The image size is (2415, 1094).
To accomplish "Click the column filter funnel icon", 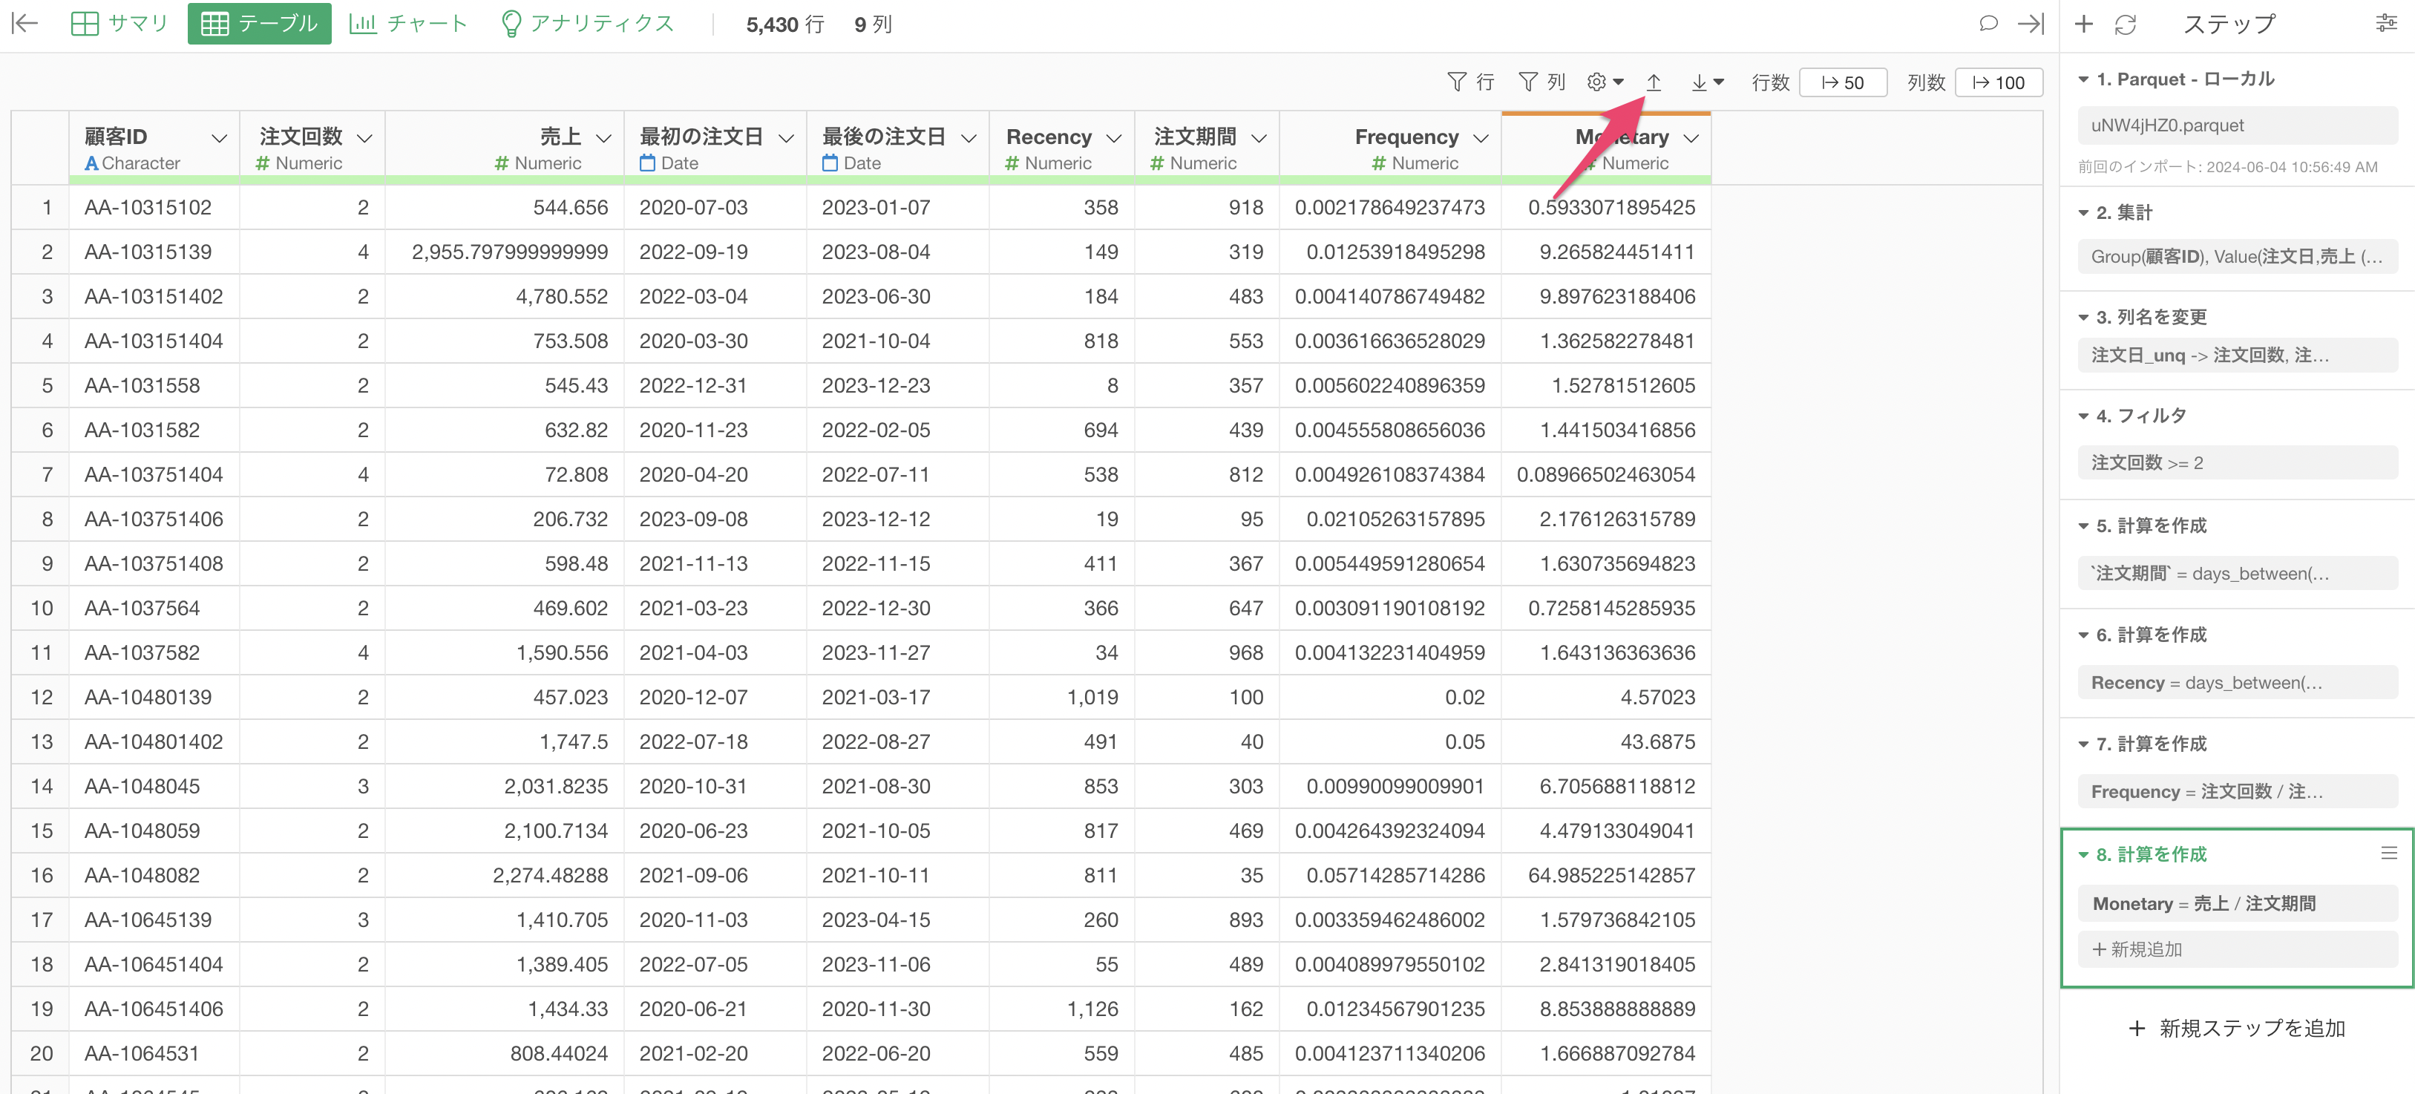I will [1527, 82].
